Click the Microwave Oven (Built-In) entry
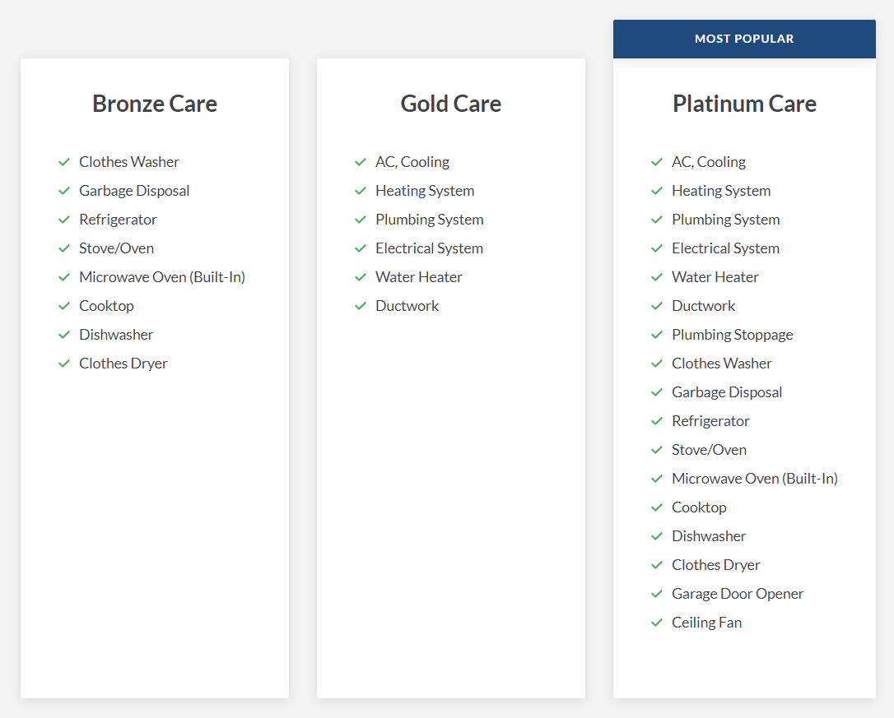Image resolution: width=894 pixels, height=718 pixels. (161, 277)
